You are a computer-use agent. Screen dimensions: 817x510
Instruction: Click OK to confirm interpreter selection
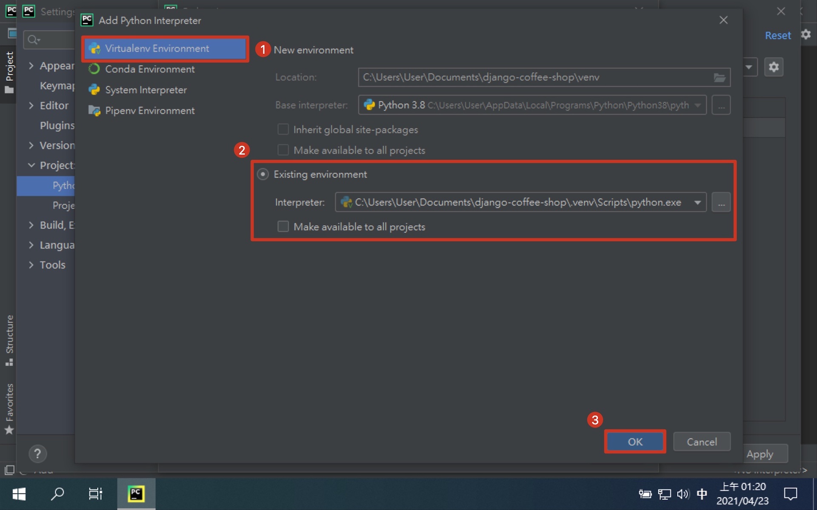(x=634, y=441)
